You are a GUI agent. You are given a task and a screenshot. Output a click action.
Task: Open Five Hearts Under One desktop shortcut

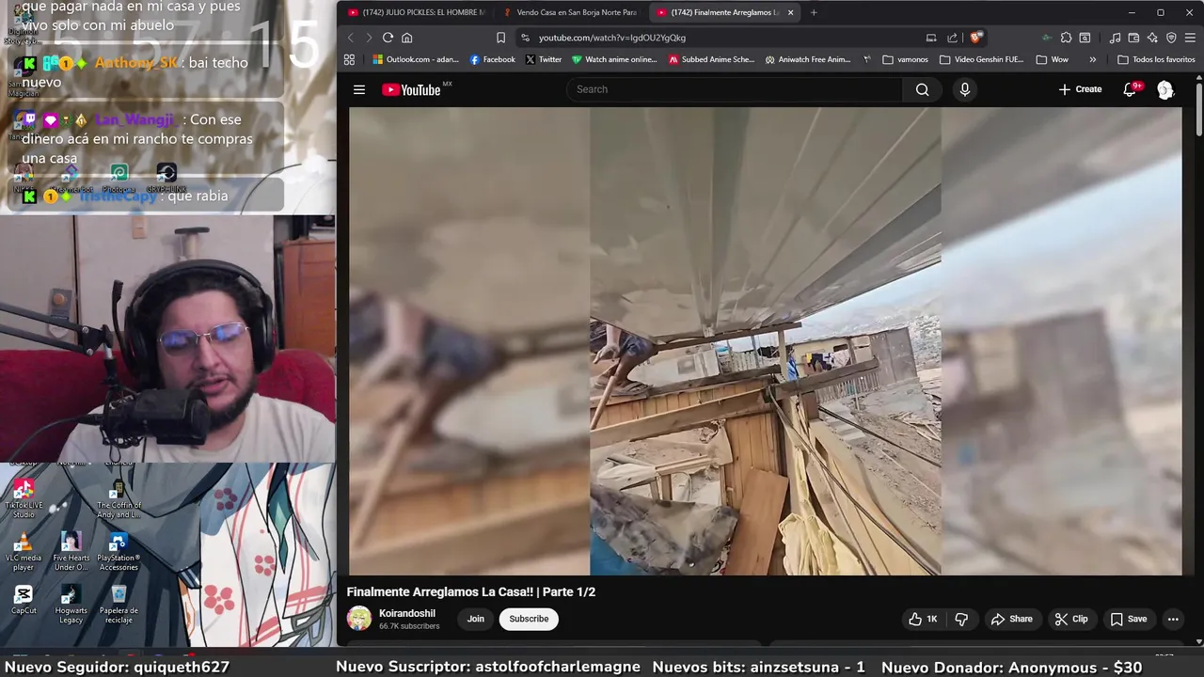tap(71, 552)
